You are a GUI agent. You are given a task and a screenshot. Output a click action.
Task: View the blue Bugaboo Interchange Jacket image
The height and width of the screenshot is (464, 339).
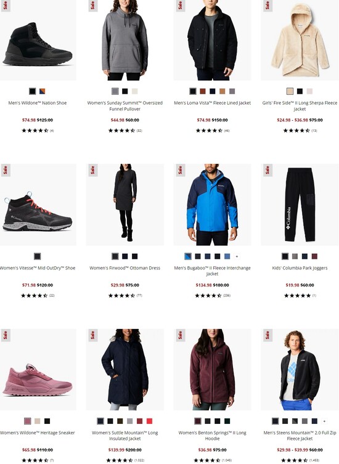212,205
